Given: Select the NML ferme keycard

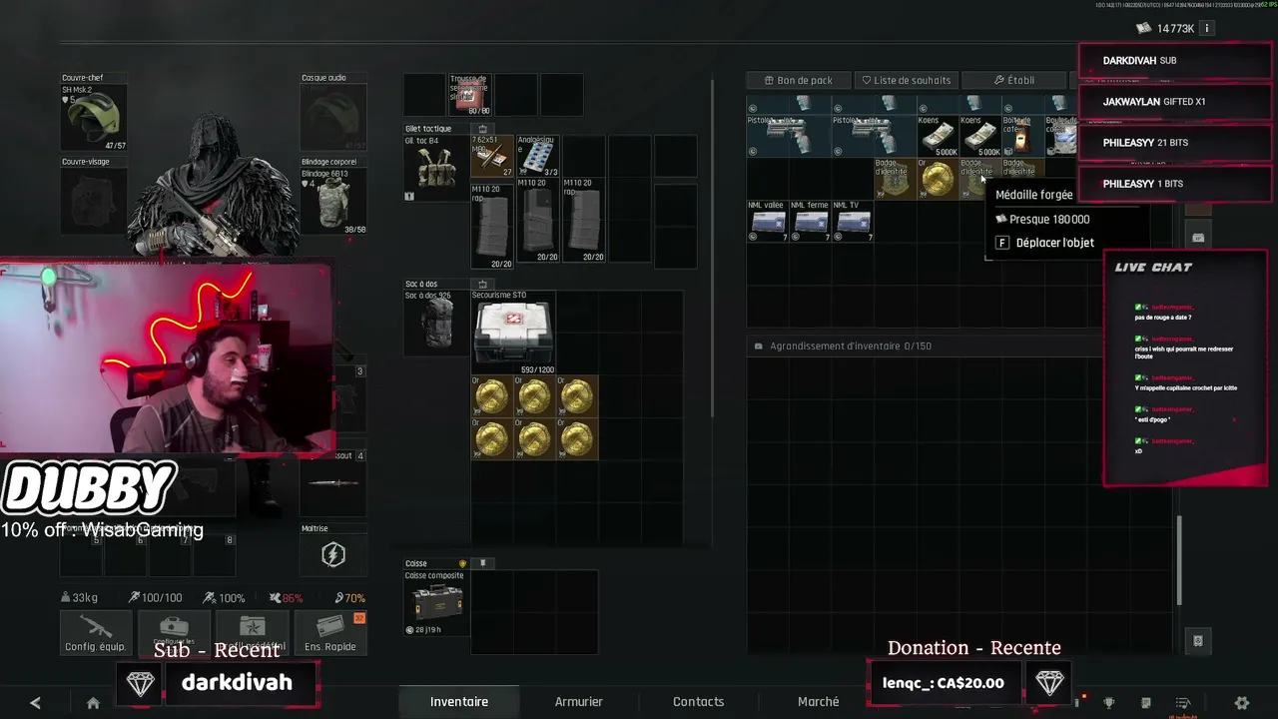Looking at the screenshot, I should pos(811,222).
